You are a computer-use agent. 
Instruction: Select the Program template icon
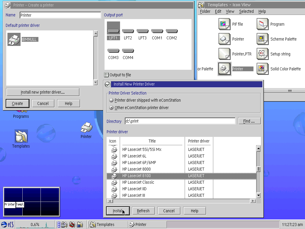262,24
